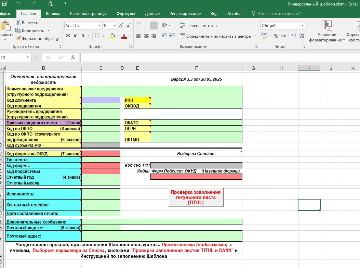Image resolution: width=360 pixels, height=268 pixels.
Task: Expand the number format dropdown Общий
Action: pyautogui.click(x=303, y=26)
